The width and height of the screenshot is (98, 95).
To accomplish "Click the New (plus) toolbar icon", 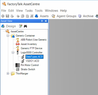I will (x=3, y=16).
